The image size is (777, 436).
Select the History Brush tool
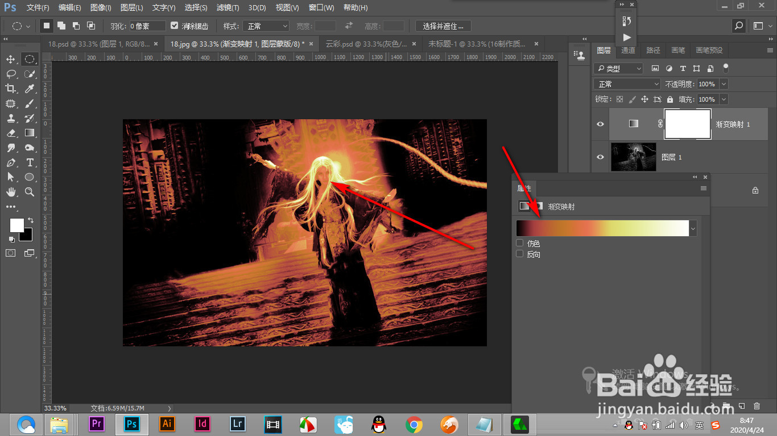click(x=30, y=119)
